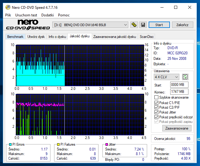Switch to the ScanDisc tab
This screenshot has width=200, height=166.
tap(147, 37)
